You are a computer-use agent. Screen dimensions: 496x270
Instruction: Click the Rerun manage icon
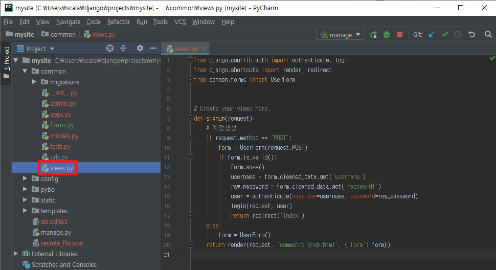pyautogui.click(x=374, y=35)
